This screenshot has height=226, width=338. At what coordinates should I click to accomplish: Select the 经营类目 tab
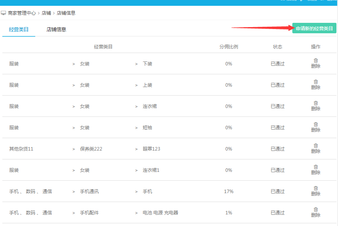19,29
